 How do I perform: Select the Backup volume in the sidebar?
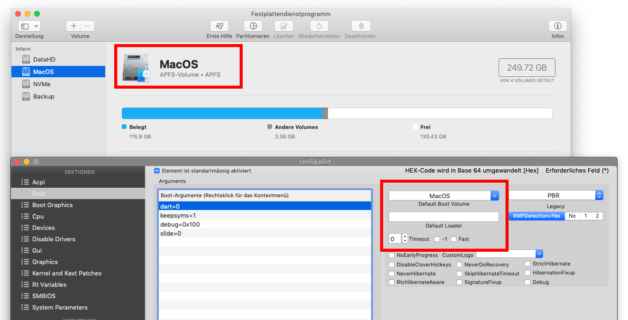[58, 96]
